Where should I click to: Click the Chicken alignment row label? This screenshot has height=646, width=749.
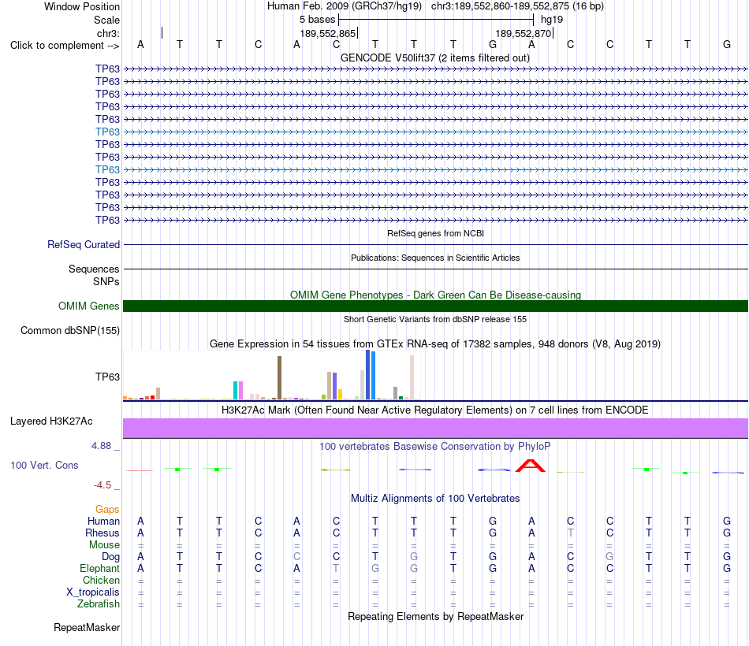101,580
